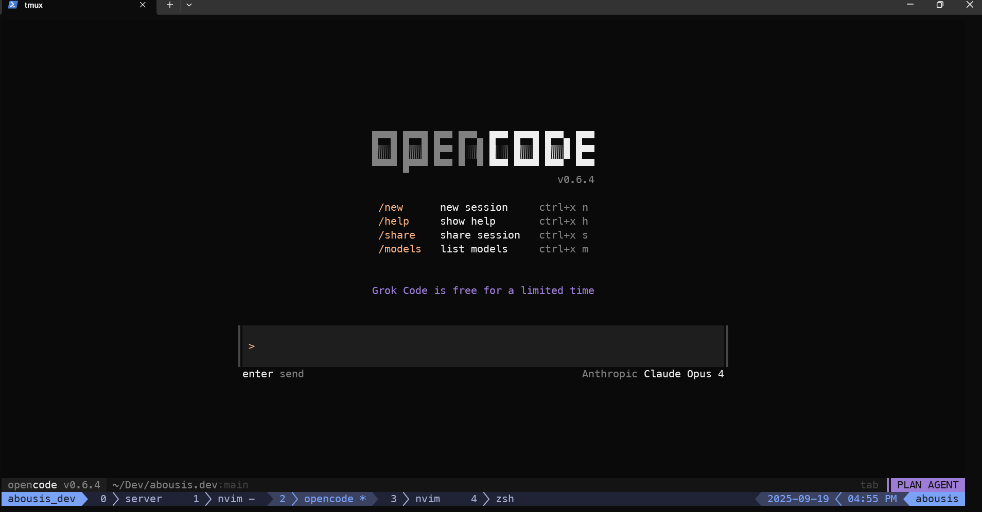This screenshot has height=512, width=982.
Task: Expand the terminal profiles dropdown chevron
Action: click(x=189, y=5)
